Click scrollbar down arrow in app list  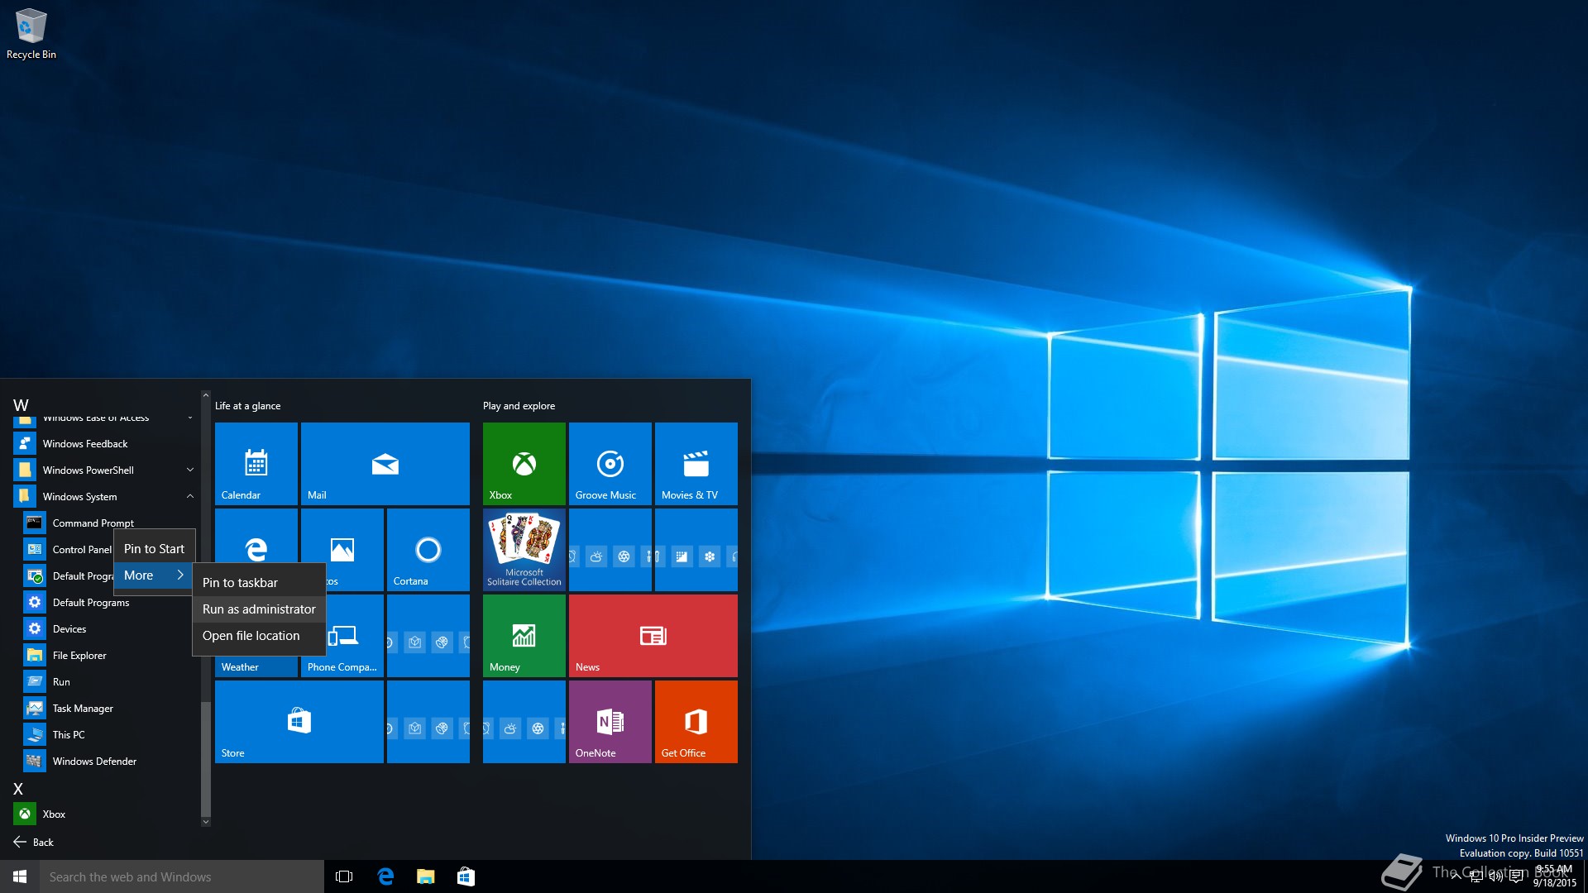pos(206,821)
